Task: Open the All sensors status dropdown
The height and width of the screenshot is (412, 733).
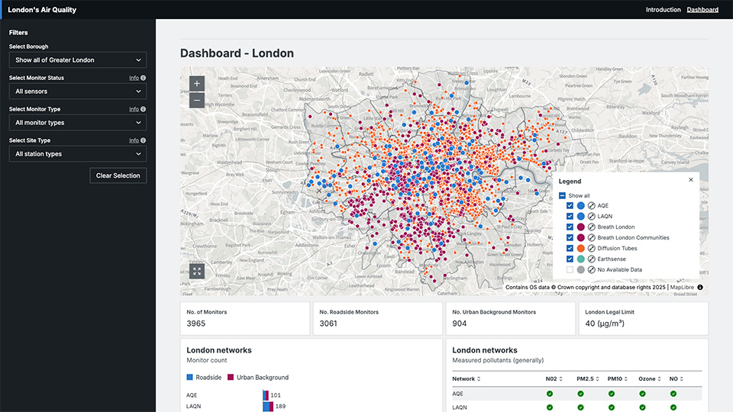Action: tap(78, 92)
